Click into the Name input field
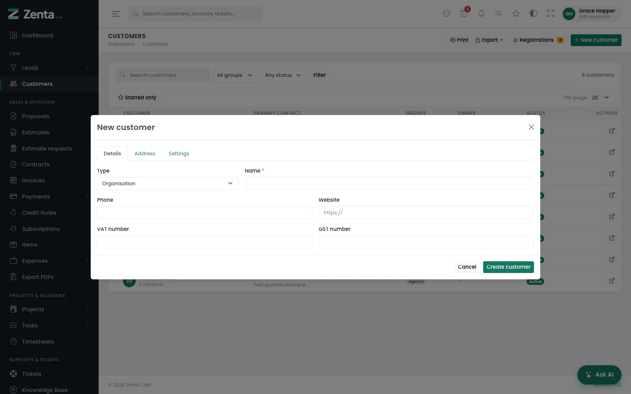 coord(389,183)
